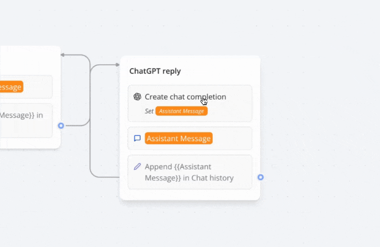Viewport: 380px width, 247px height.
Task: Open the Append Assistant Message in Chat history block
Action: [190, 172]
